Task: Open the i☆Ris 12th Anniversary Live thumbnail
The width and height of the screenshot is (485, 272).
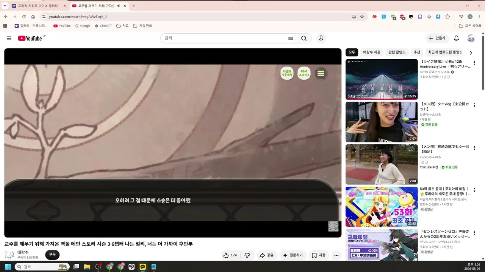Action: coord(382,79)
